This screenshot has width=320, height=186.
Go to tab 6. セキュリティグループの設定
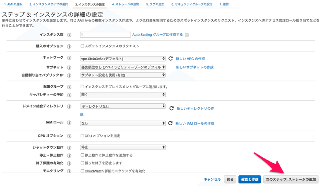[192, 4]
